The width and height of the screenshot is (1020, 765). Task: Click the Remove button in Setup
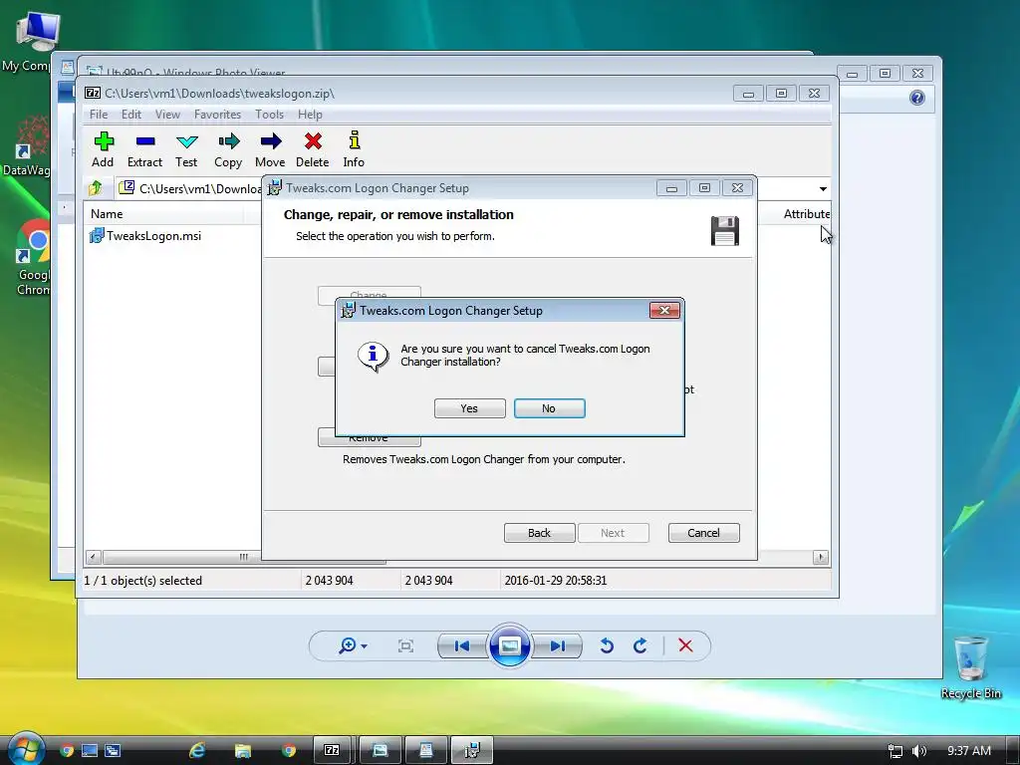(x=369, y=438)
